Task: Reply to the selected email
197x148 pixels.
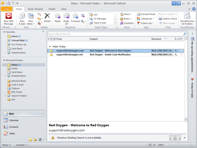Action: pyautogui.click(x=58, y=18)
